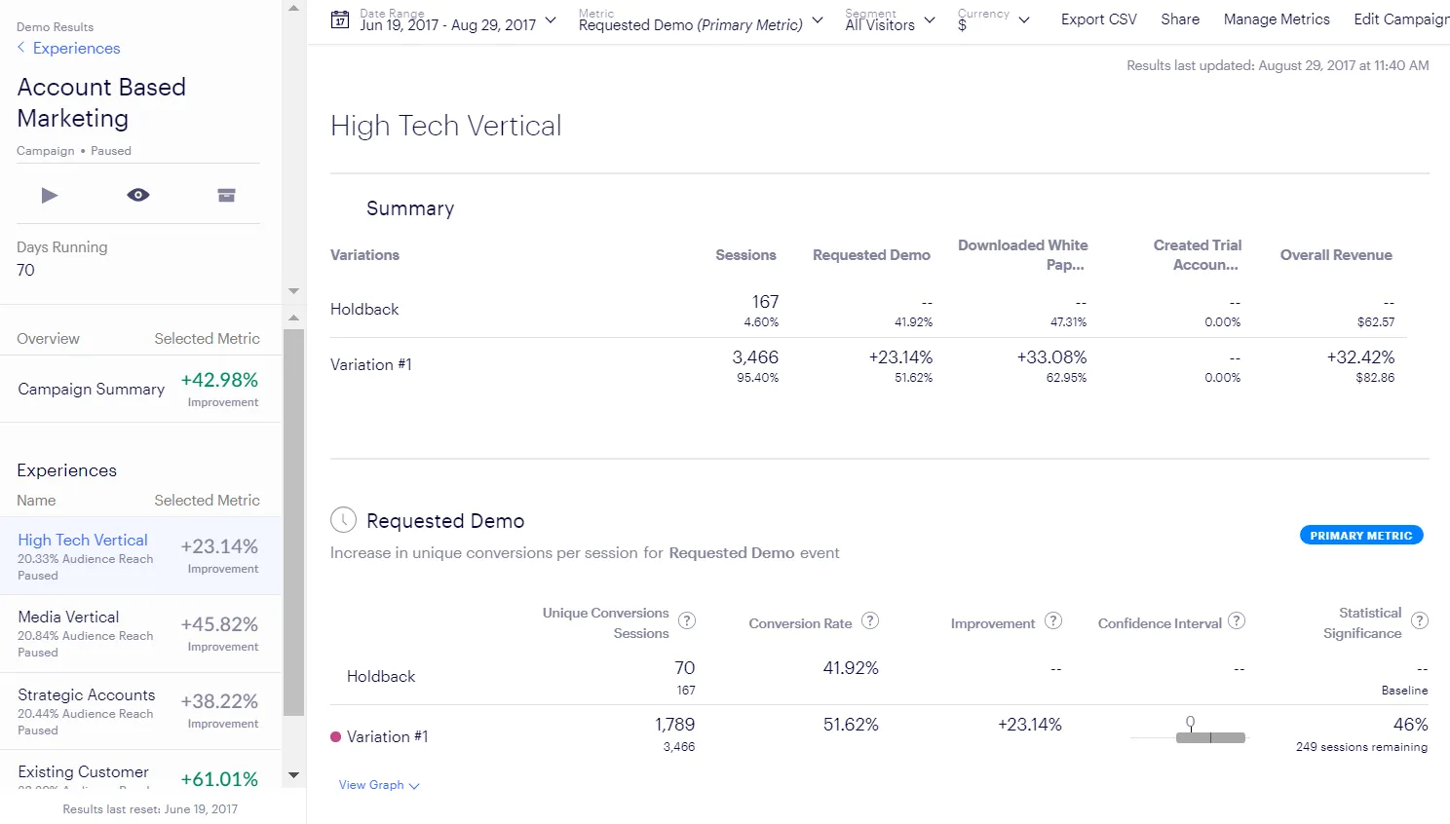Go back to Experiences link

(77, 48)
